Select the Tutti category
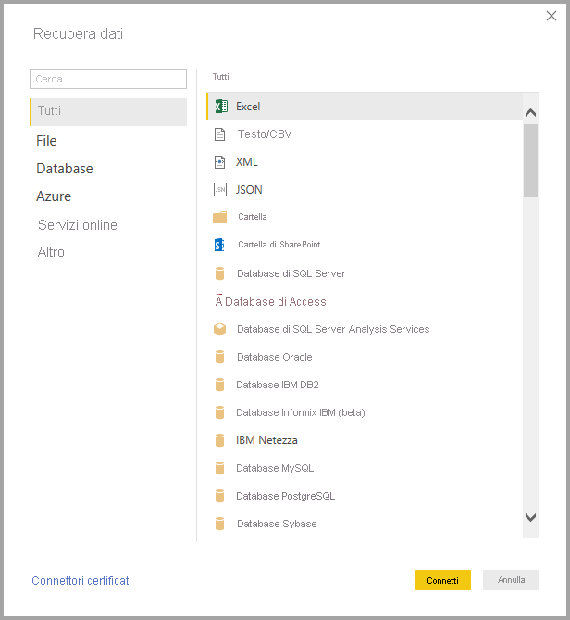The height and width of the screenshot is (620, 570). (108, 112)
